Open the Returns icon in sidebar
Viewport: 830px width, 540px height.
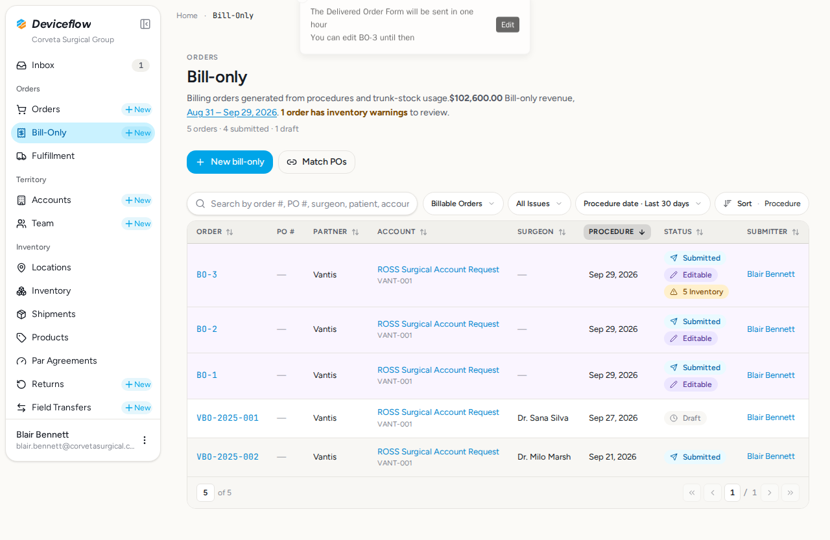pyautogui.click(x=21, y=384)
